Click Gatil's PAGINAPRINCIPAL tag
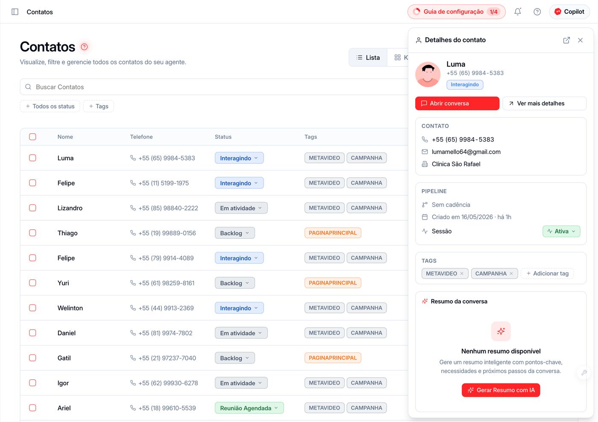 click(333, 358)
